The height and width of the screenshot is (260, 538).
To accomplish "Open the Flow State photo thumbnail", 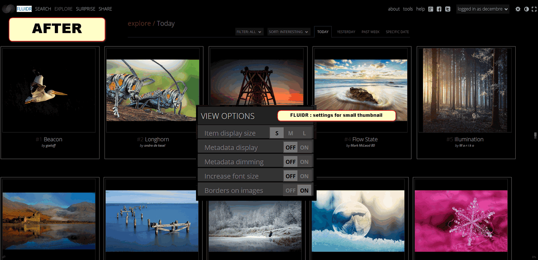I will point(361,89).
